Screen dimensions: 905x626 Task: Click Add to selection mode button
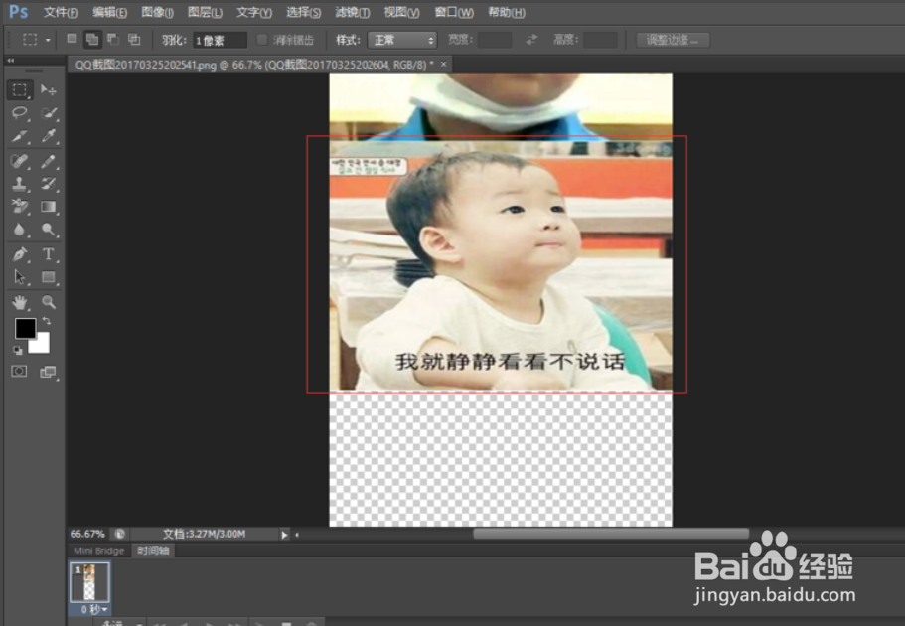91,40
